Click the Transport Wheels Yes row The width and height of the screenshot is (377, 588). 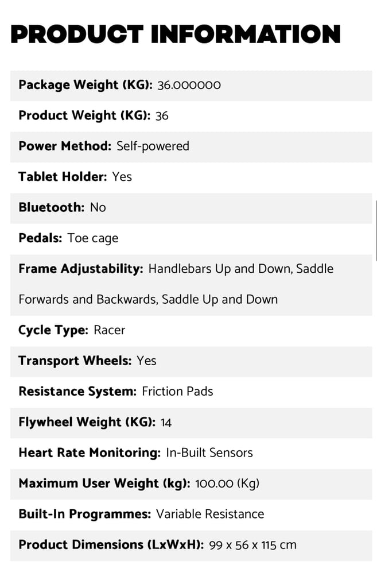pyautogui.click(x=191, y=362)
